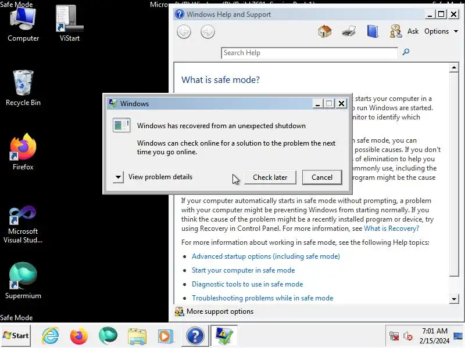Click the Ask people icon
The width and height of the screenshot is (465, 348).
pos(396,31)
